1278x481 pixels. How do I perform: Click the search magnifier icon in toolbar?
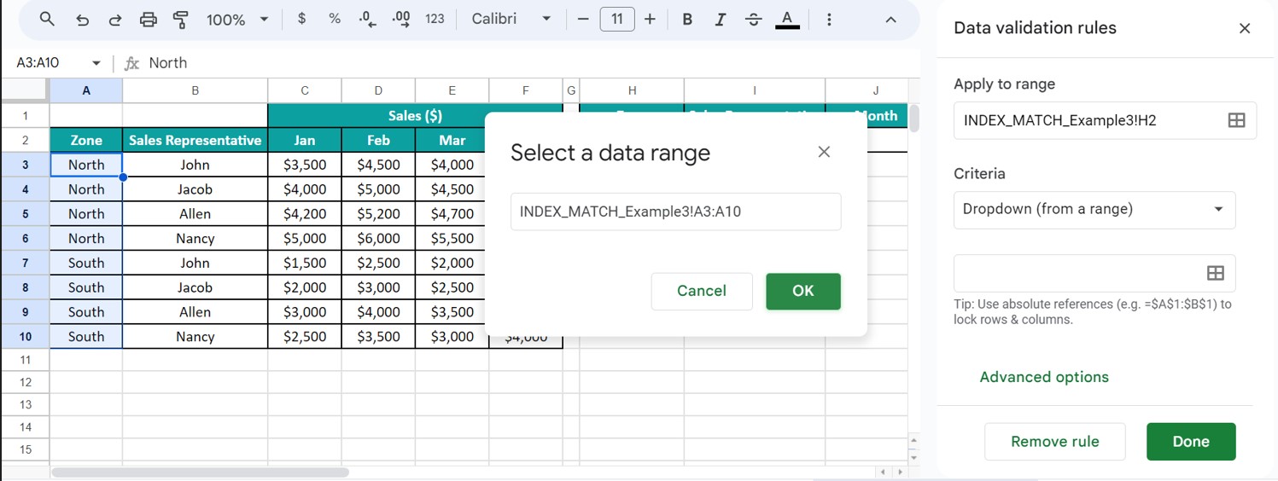[x=48, y=19]
